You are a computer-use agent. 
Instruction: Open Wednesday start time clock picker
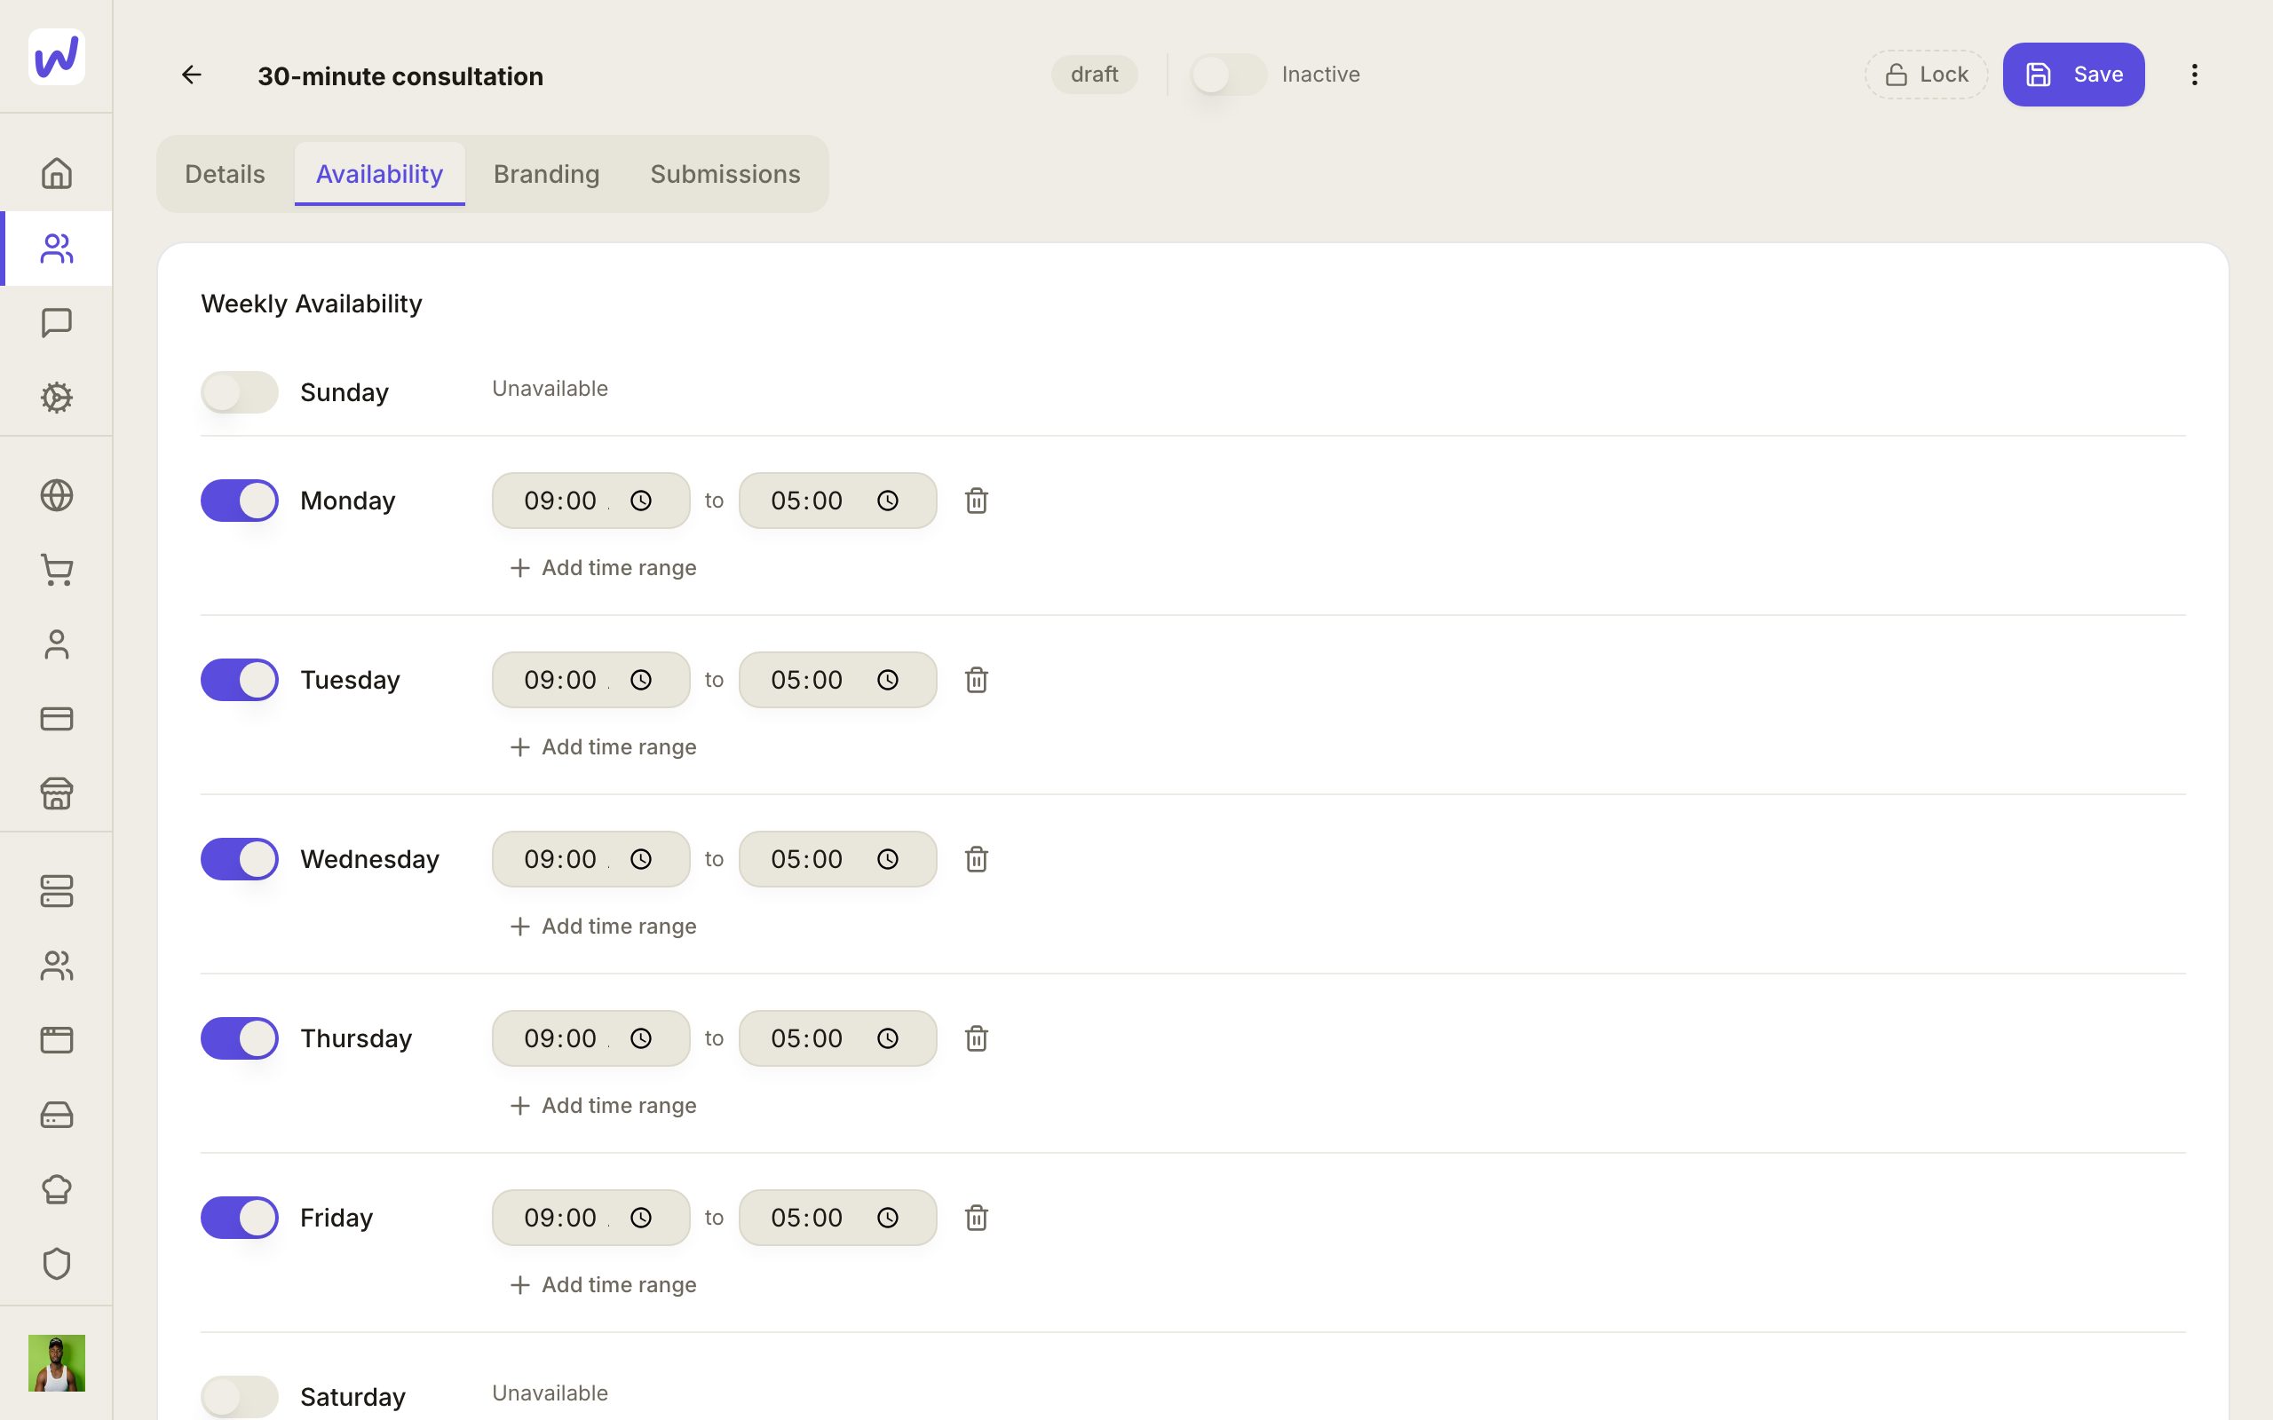pyautogui.click(x=640, y=859)
